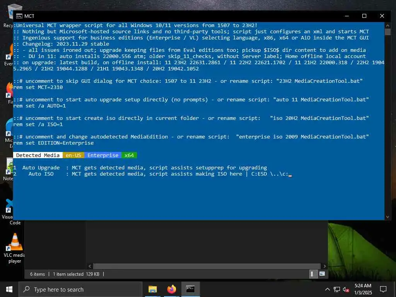The height and width of the screenshot is (297, 396).
Task: Click the File Explorer horizontal scrollbar track
Action: (x=207, y=266)
